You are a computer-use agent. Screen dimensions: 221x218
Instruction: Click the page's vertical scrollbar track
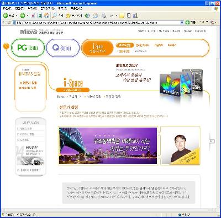(218, 129)
